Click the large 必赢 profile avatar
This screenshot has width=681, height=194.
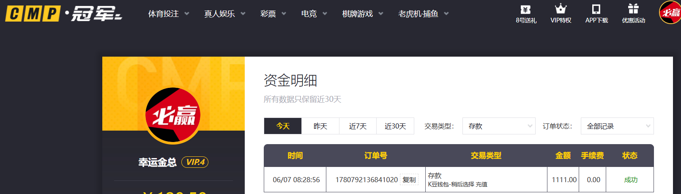pos(173,115)
